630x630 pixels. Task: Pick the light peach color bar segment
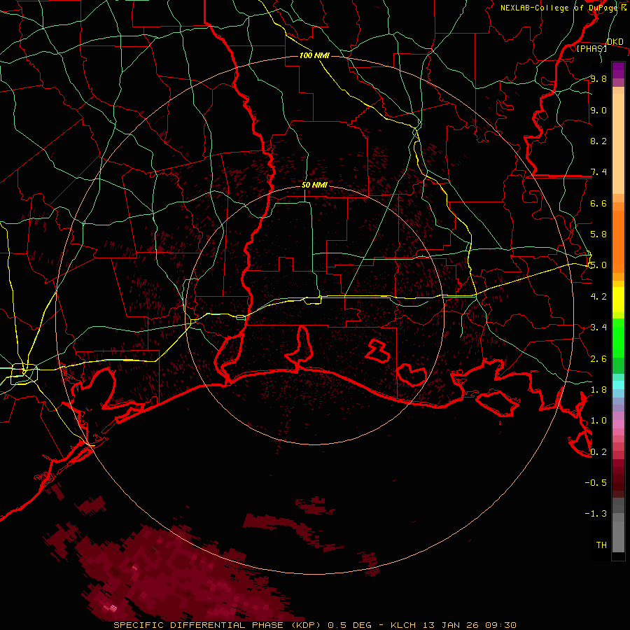618,145
